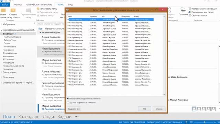Confirm the dialog with OK

(x=144, y=109)
